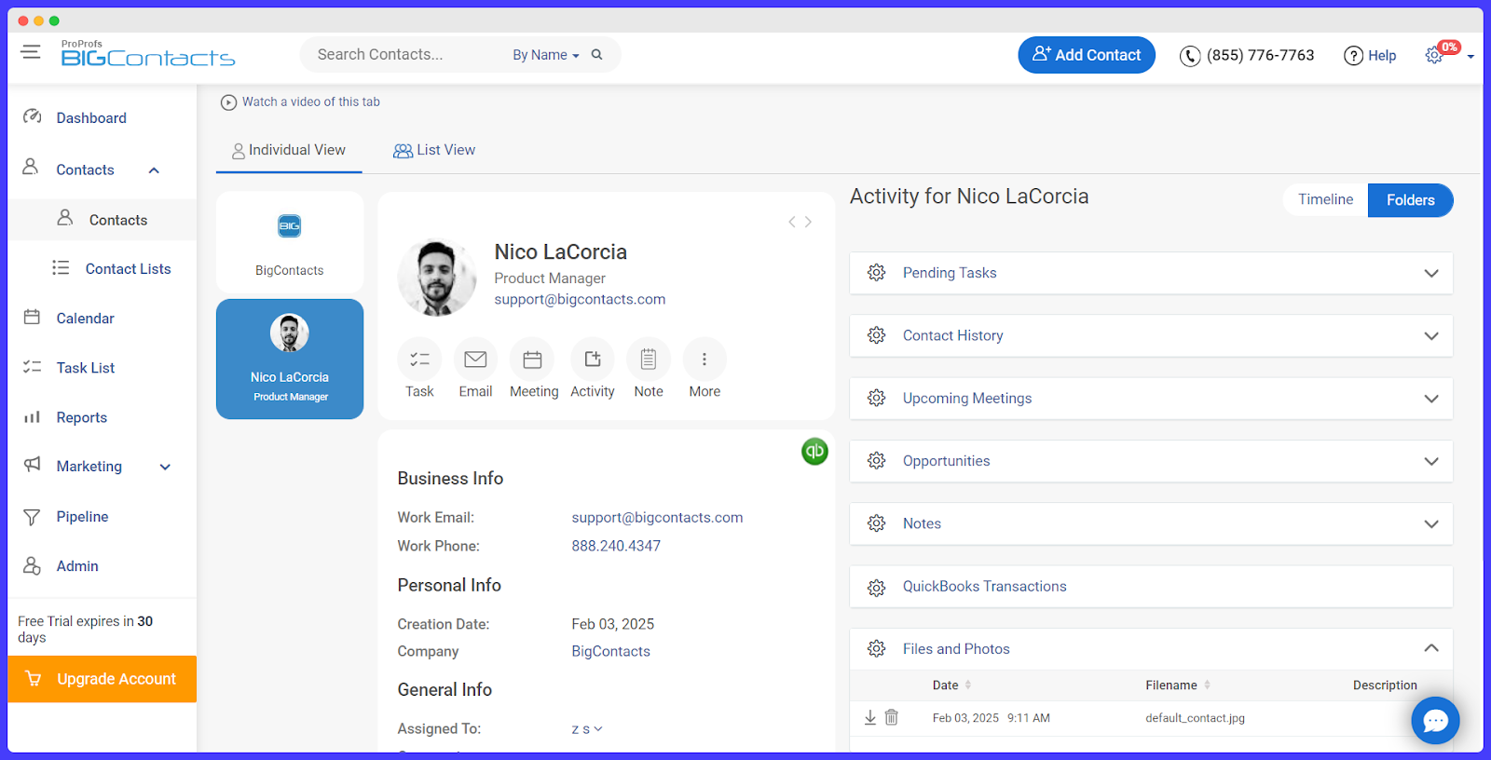Select the Timeline view toggle
Viewport: 1491px width, 760px height.
(1325, 200)
